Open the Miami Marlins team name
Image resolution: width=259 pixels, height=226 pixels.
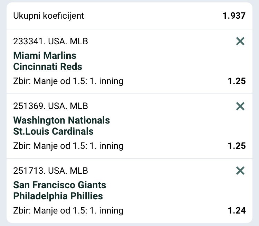(x=45, y=56)
